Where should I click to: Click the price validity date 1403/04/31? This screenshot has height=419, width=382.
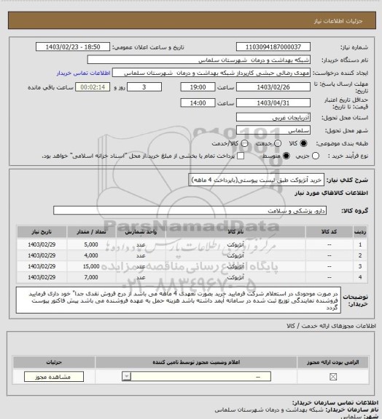click(x=273, y=103)
